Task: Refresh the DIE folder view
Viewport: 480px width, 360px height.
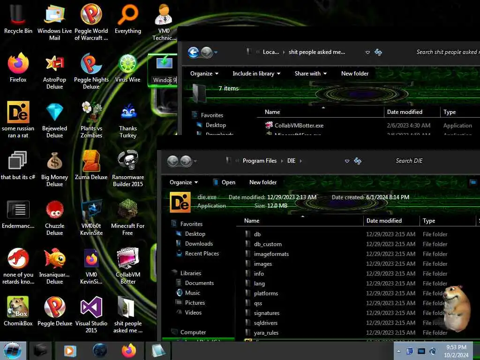Action: [358, 161]
